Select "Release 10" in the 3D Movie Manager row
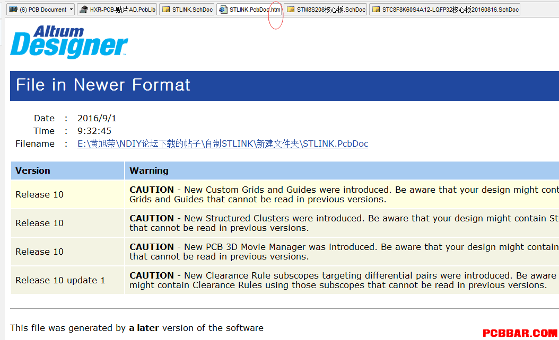559x340 pixels. (40, 252)
